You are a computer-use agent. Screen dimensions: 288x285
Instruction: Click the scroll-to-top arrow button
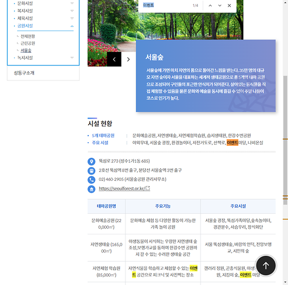(266, 265)
